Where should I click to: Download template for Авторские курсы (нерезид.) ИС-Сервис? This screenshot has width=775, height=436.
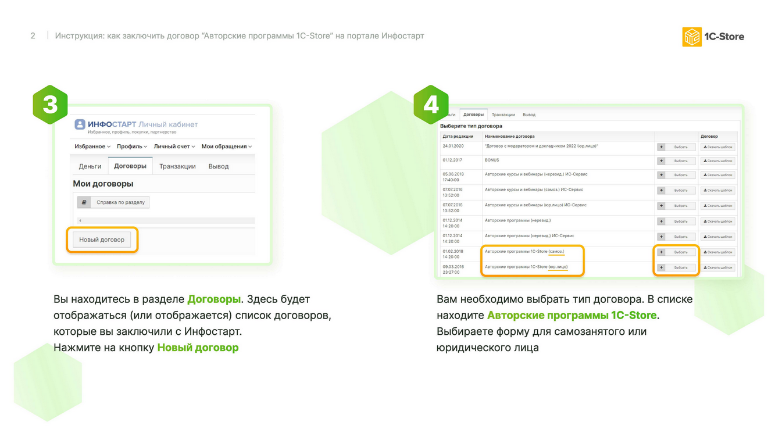[x=718, y=175]
